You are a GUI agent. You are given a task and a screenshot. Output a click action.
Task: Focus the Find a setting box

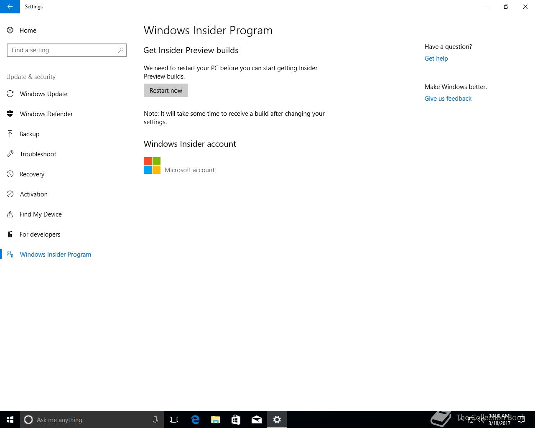coord(67,50)
